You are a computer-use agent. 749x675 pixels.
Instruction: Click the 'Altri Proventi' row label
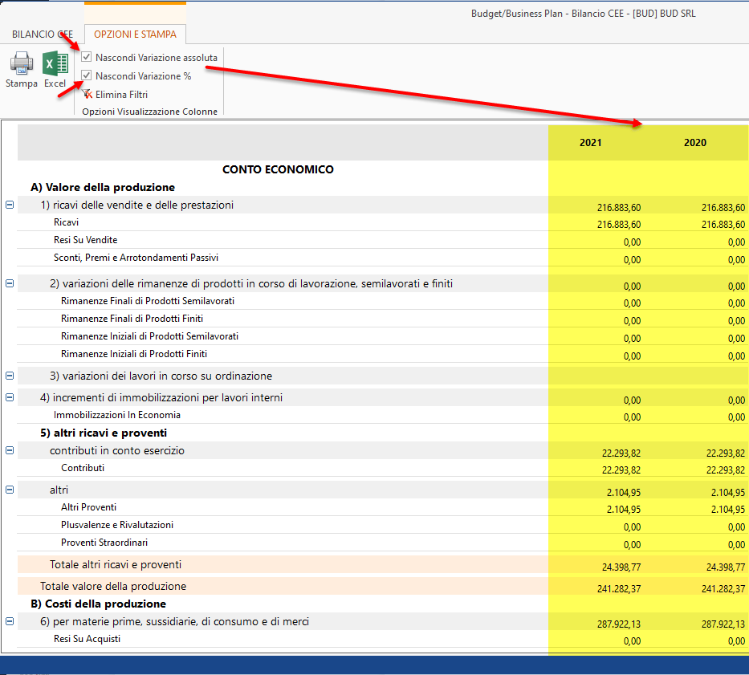(x=88, y=507)
